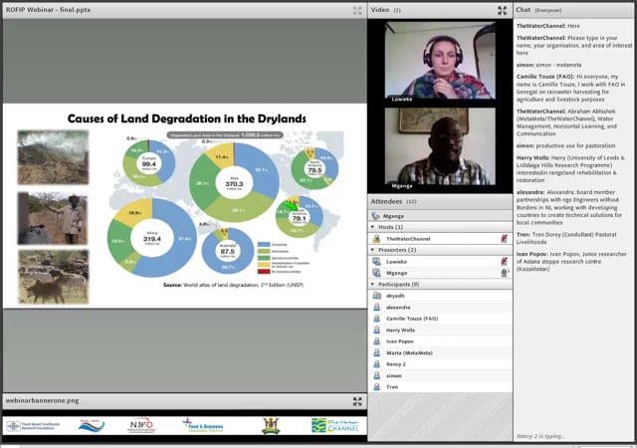Click the participant icon next to Ivan Popov
This screenshot has height=448, width=637.
pos(376,341)
